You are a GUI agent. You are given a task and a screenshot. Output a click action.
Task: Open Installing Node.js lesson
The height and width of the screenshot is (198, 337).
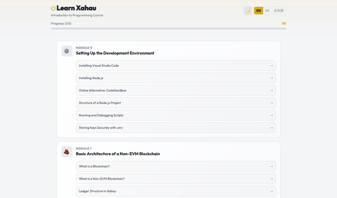(x=176, y=78)
